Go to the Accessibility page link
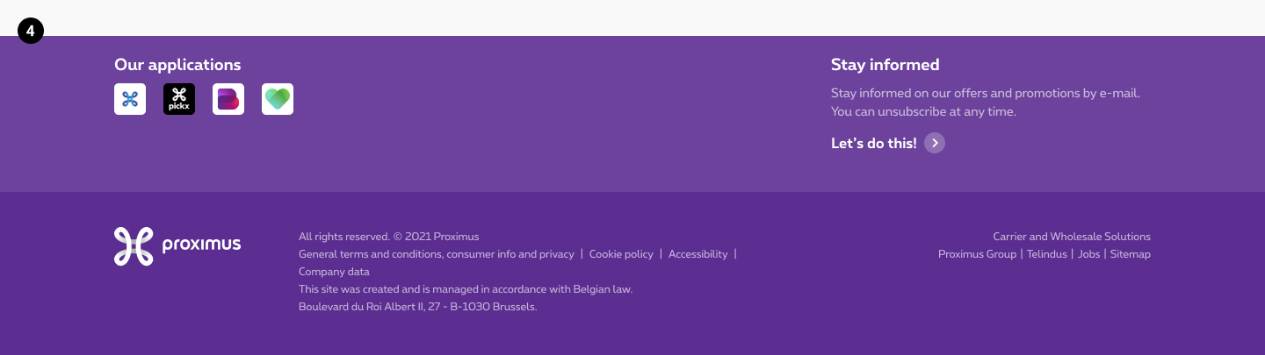 [x=698, y=254]
